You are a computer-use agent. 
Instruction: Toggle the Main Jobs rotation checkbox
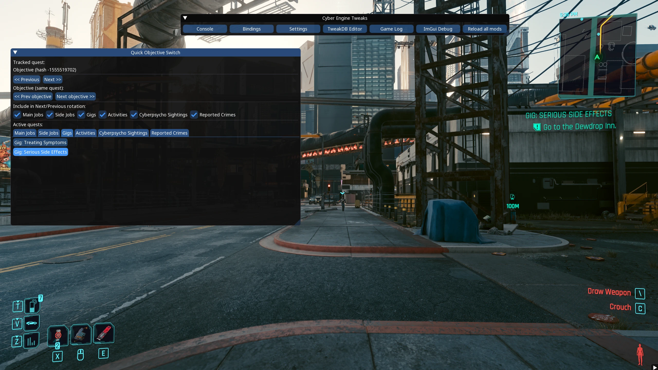17,115
